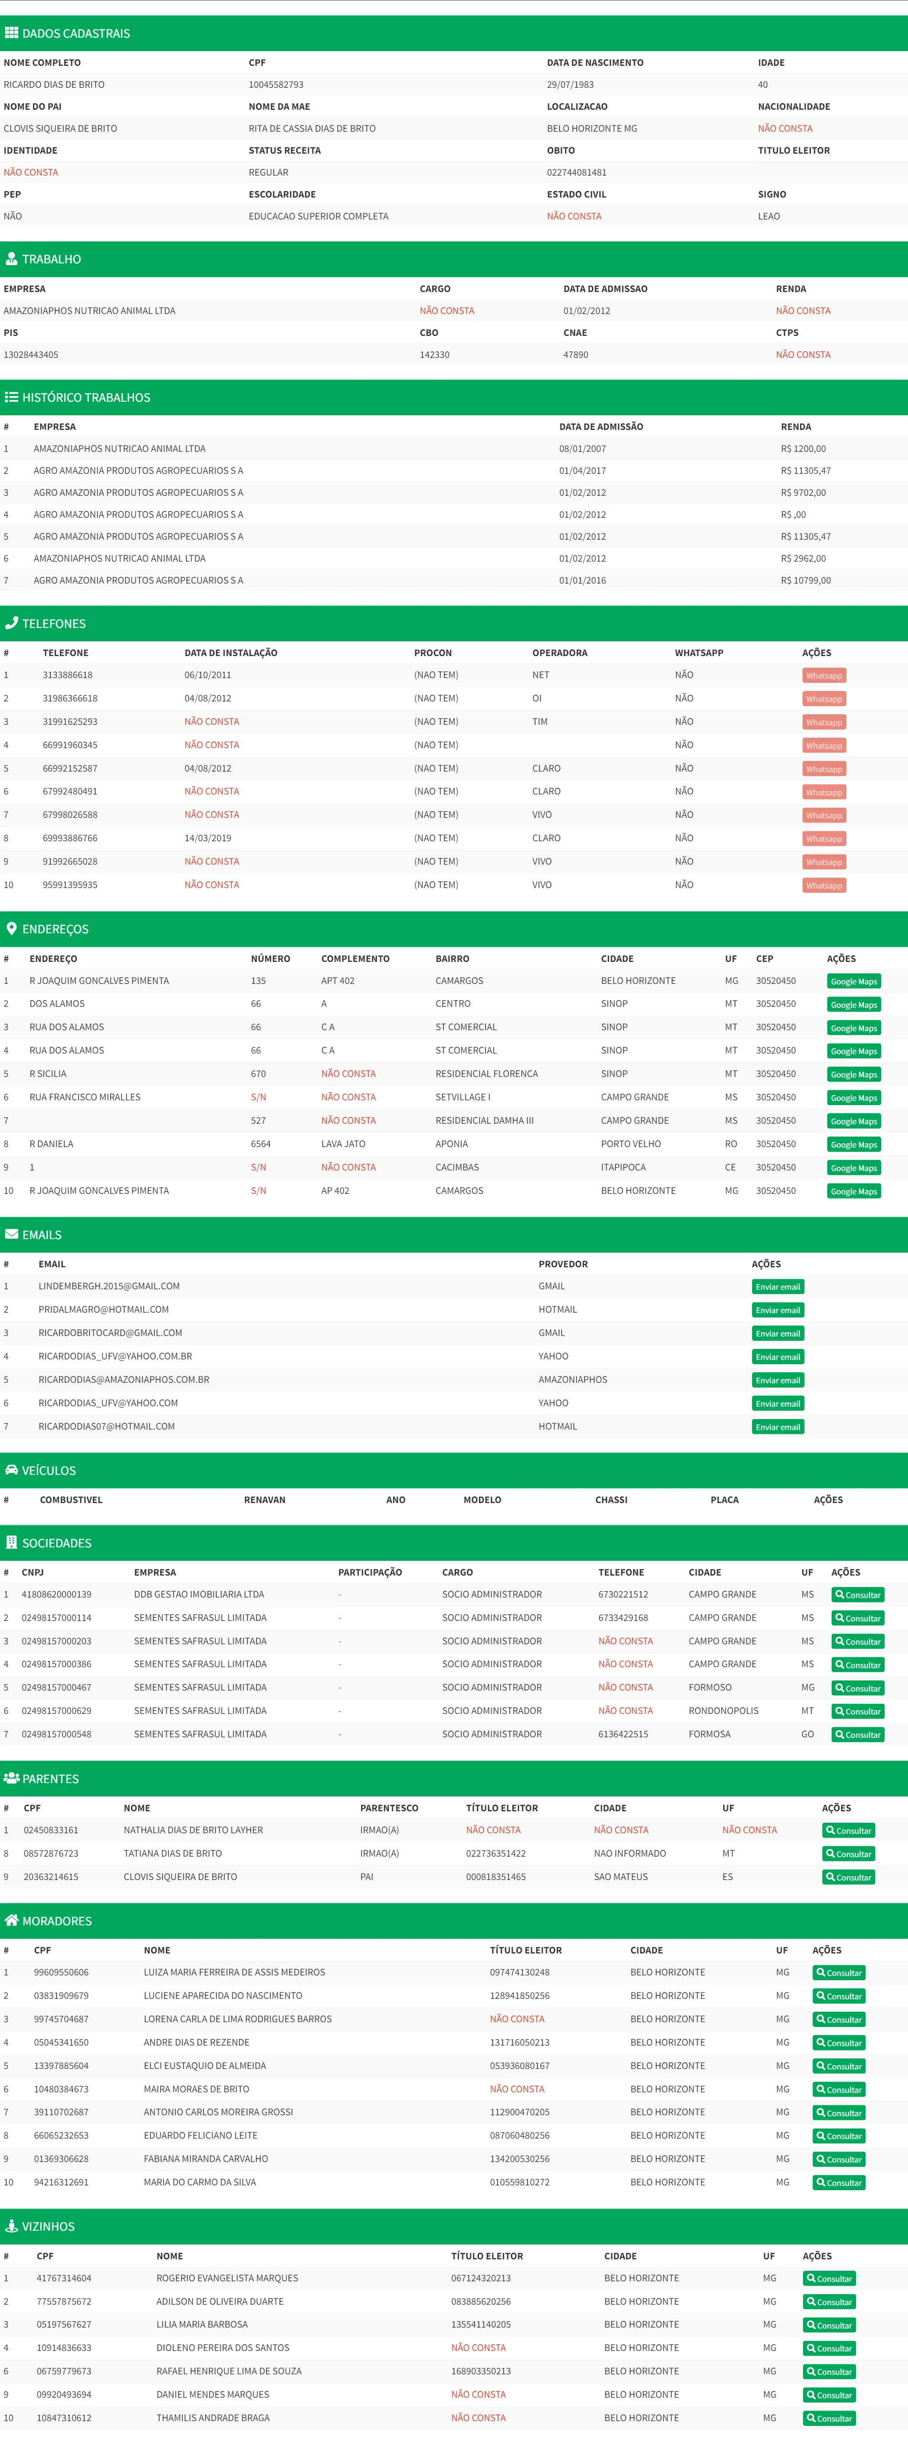Consult the Sementes Safrasul Rondonopolis branch
This screenshot has height=2444, width=908.
pyautogui.click(x=858, y=1712)
